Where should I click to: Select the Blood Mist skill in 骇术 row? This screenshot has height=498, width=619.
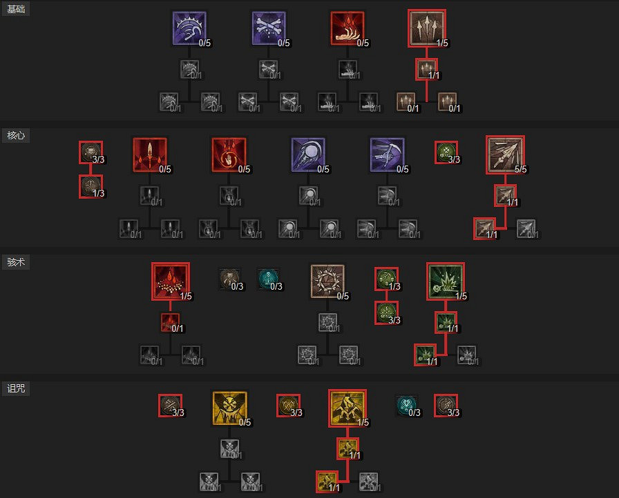pyautogui.click(x=171, y=281)
